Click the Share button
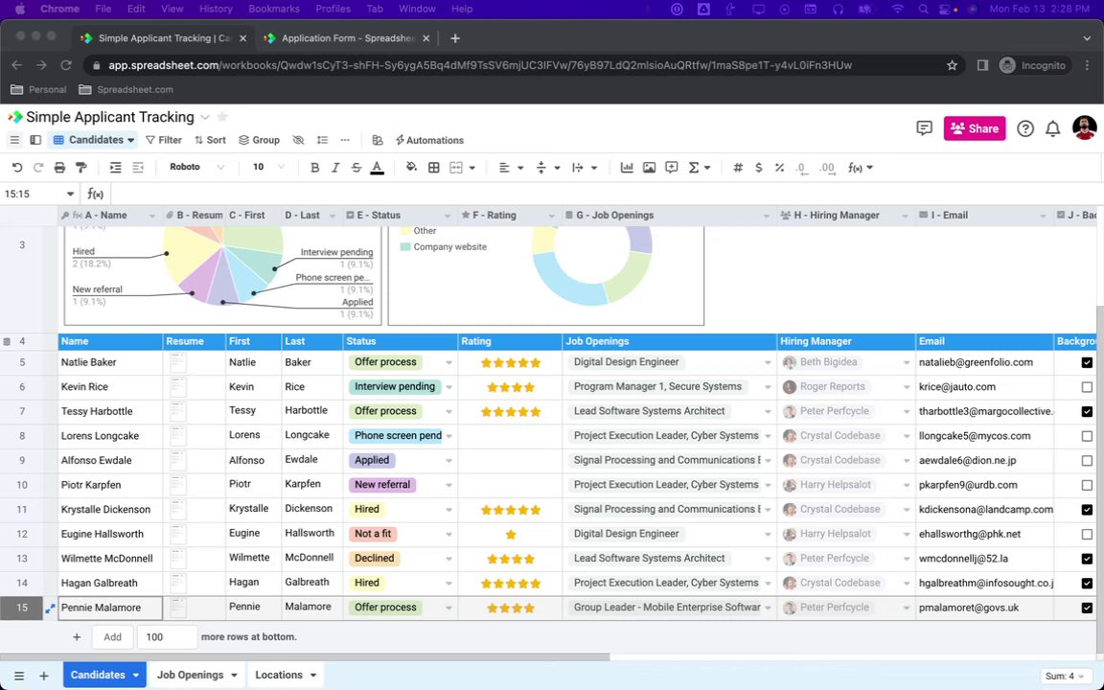 tap(975, 128)
